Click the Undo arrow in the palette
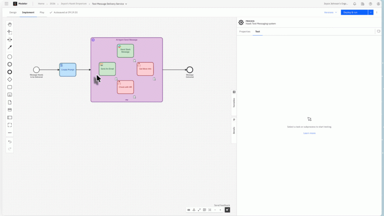 (10, 142)
